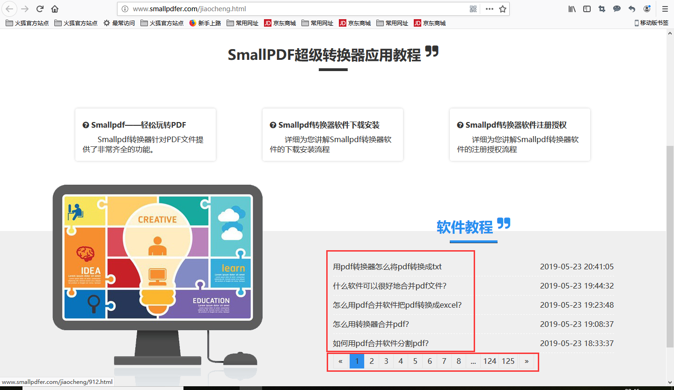This screenshot has height=390, width=674.
Task: Open the chat bubble toolbar icon
Action: coord(617,9)
